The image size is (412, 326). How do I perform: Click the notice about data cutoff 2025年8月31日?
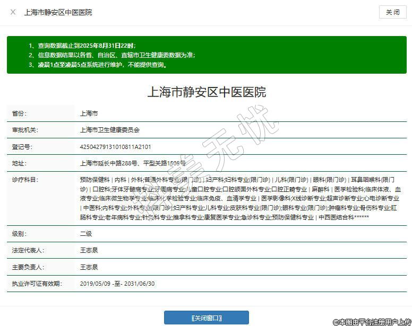[82, 46]
